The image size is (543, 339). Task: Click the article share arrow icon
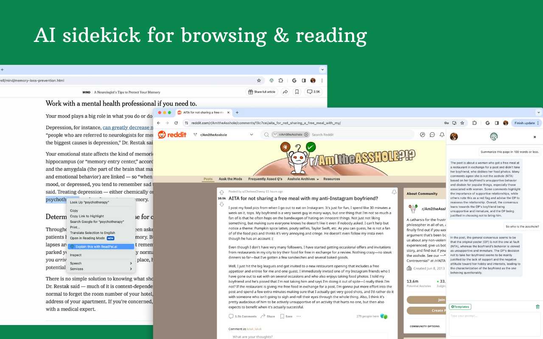pos(285,92)
